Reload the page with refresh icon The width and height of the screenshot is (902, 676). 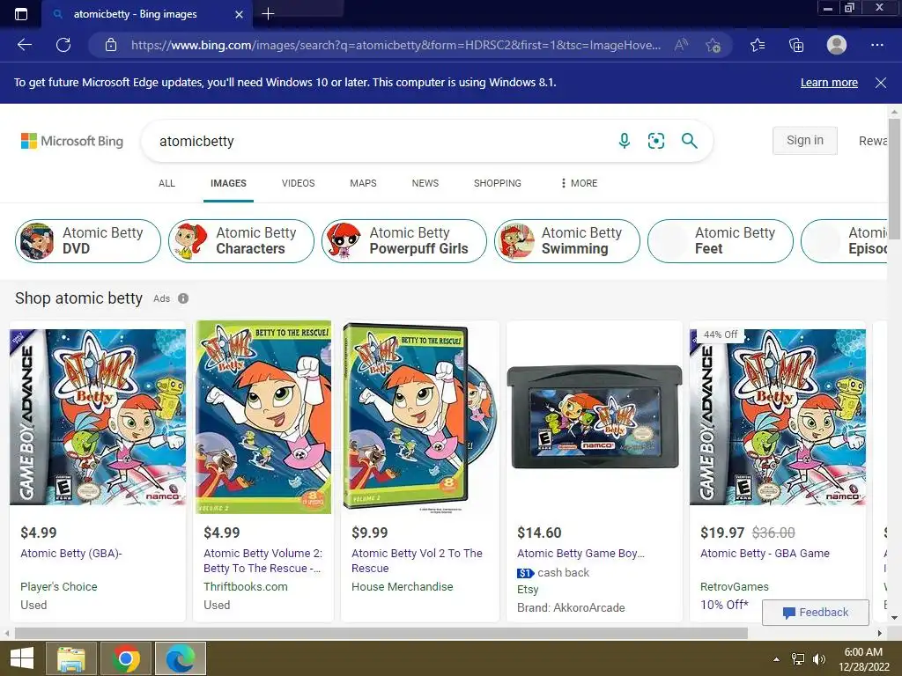point(63,45)
